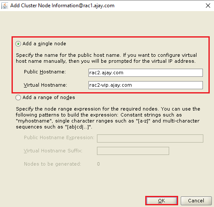Click the 'Add a range of nodes' label text
The width and height of the screenshot is (214, 207).
point(49,97)
